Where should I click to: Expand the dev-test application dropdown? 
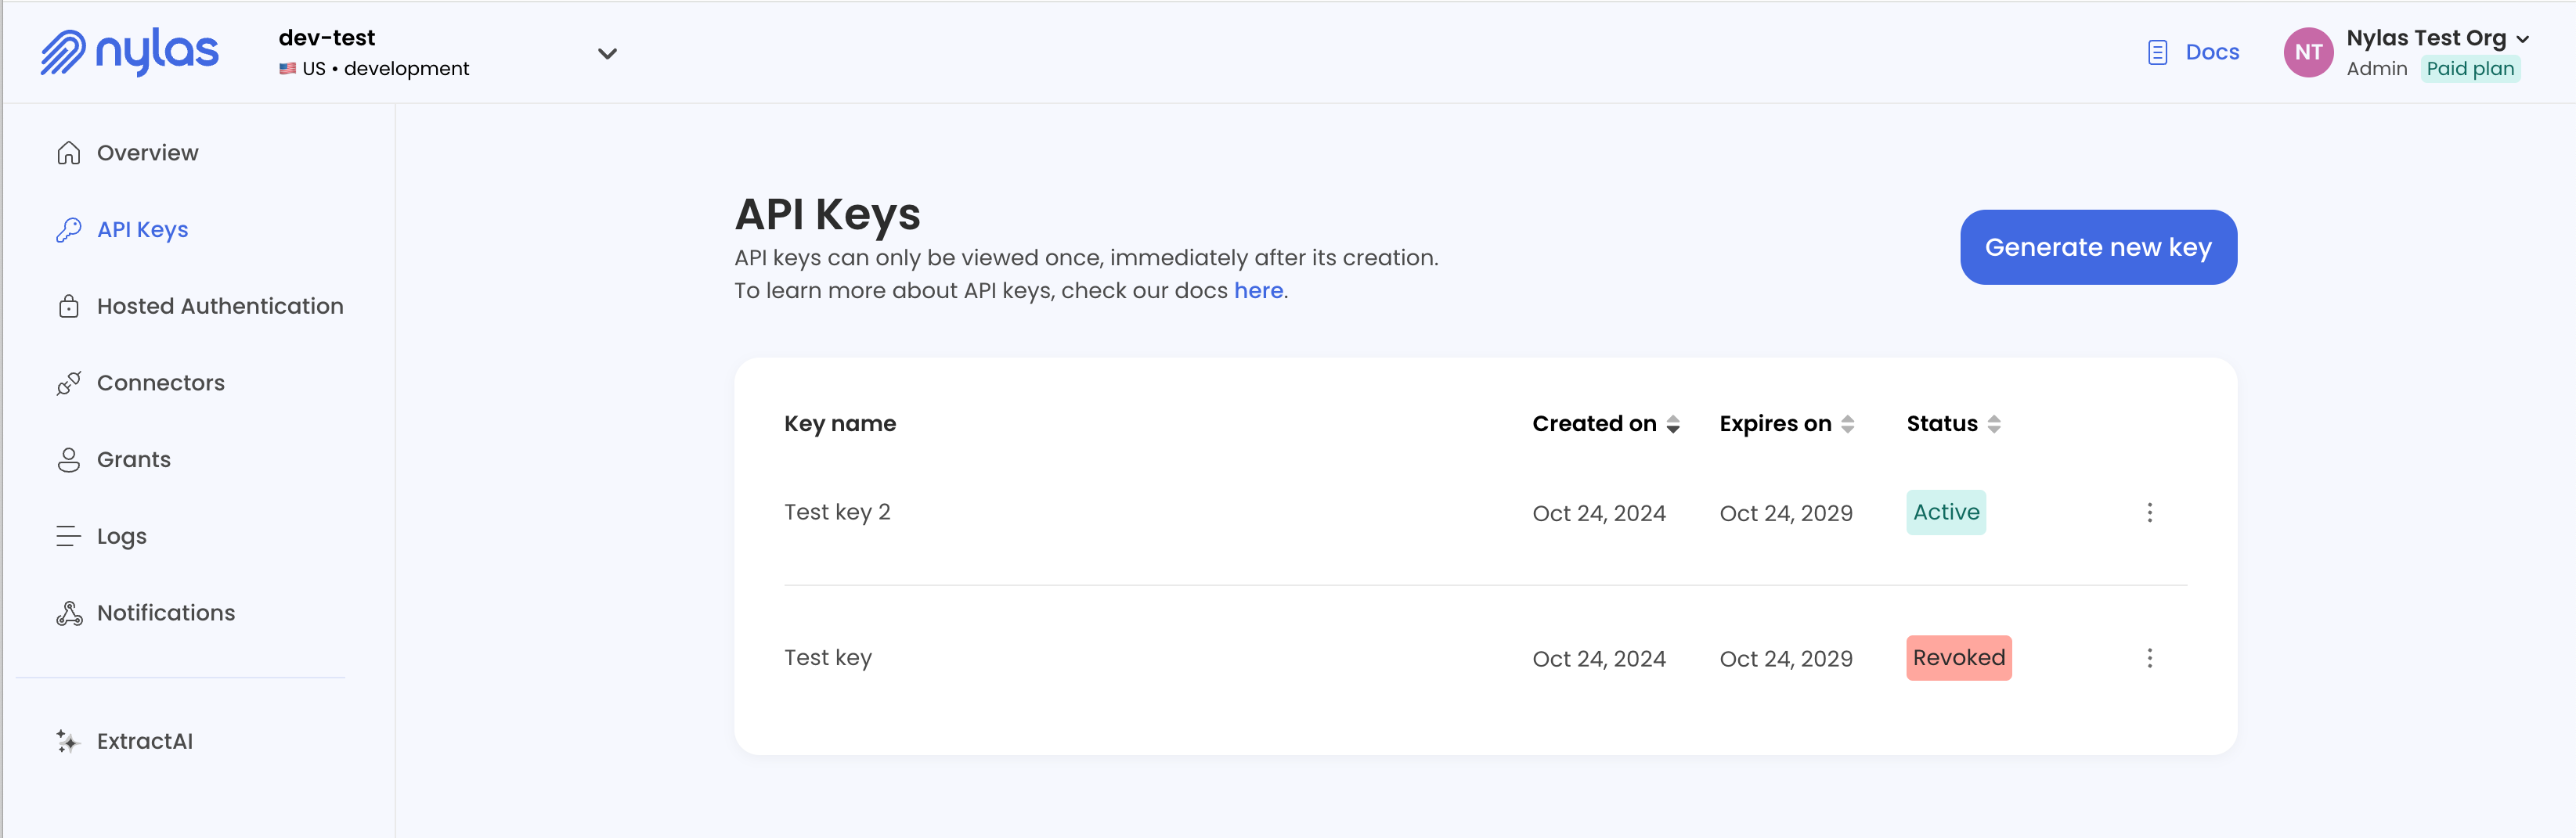coord(607,54)
